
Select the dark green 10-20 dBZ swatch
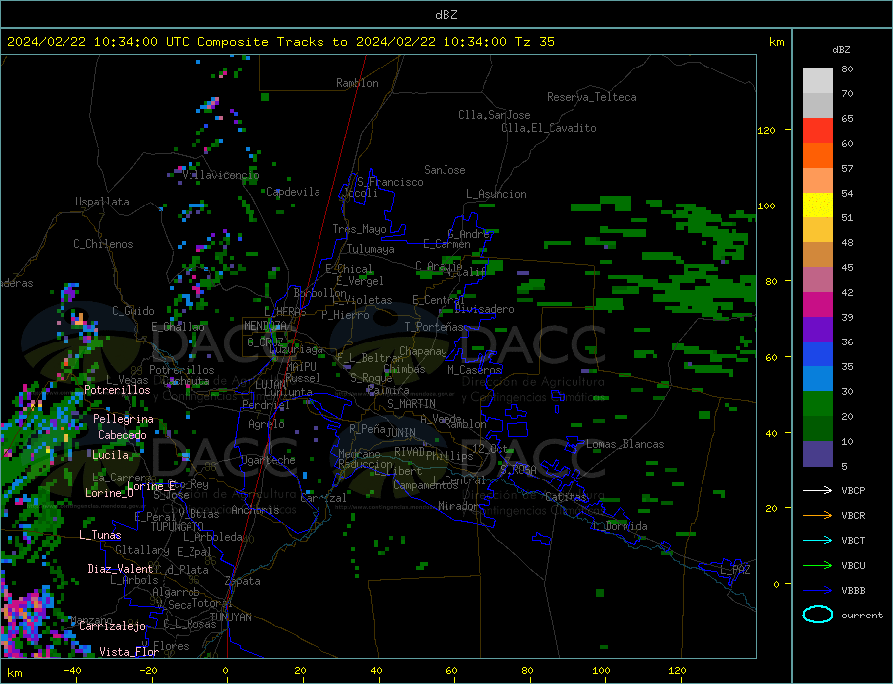[x=818, y=428]
